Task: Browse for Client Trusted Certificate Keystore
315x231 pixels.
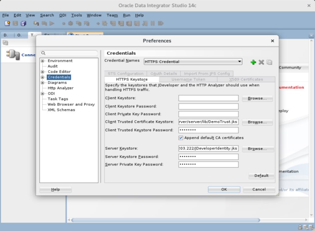Action: (x=257, y=122)
